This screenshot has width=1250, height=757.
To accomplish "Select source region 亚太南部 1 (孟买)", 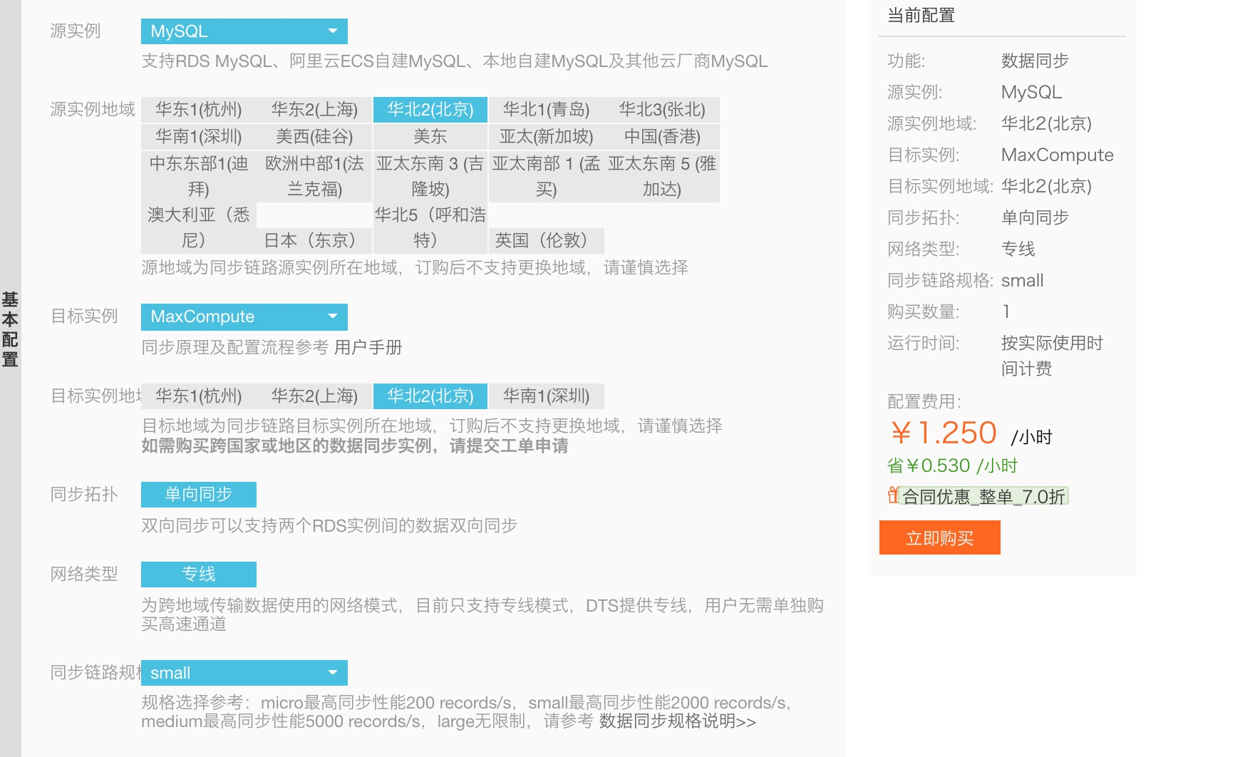I will (546, 176).
